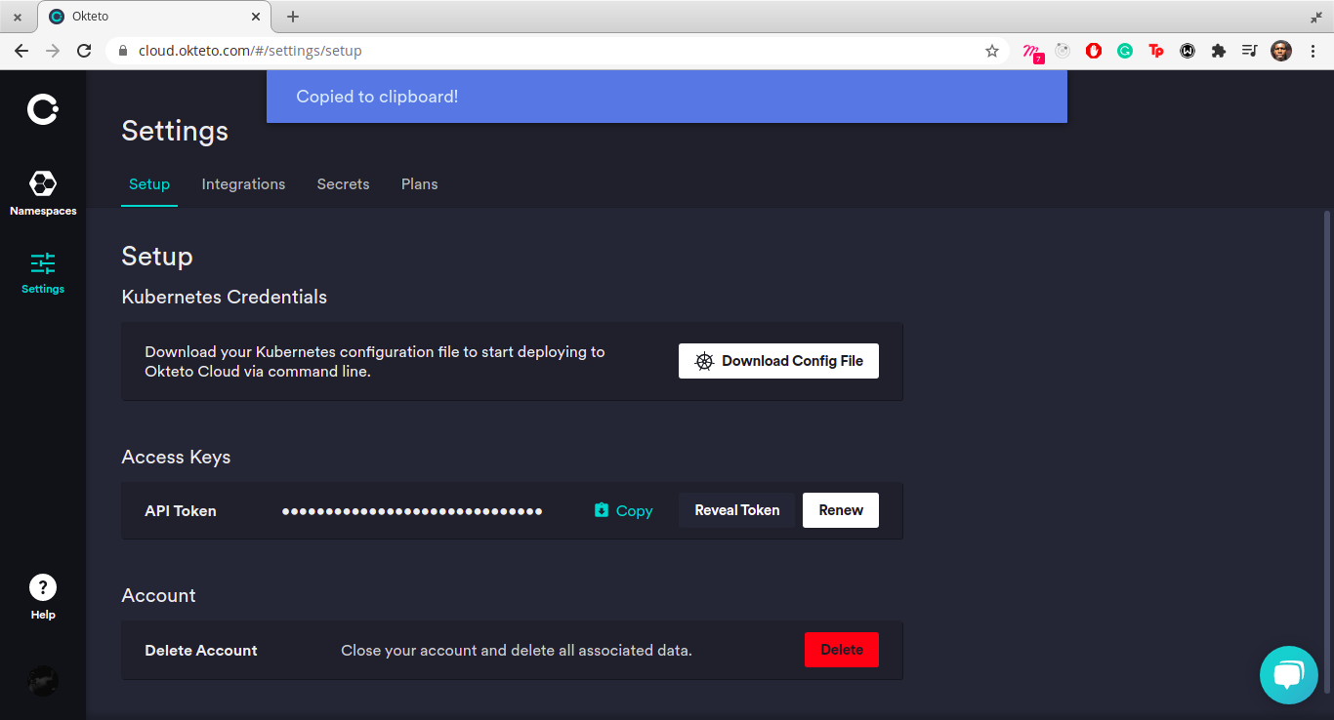The image size is (1334, 720).
Task: Click the Access Keys heading
Action: [176, 457]
